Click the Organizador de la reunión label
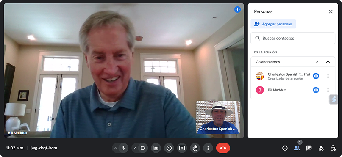Viewport: 342px width, 157px height. point(285,79)
